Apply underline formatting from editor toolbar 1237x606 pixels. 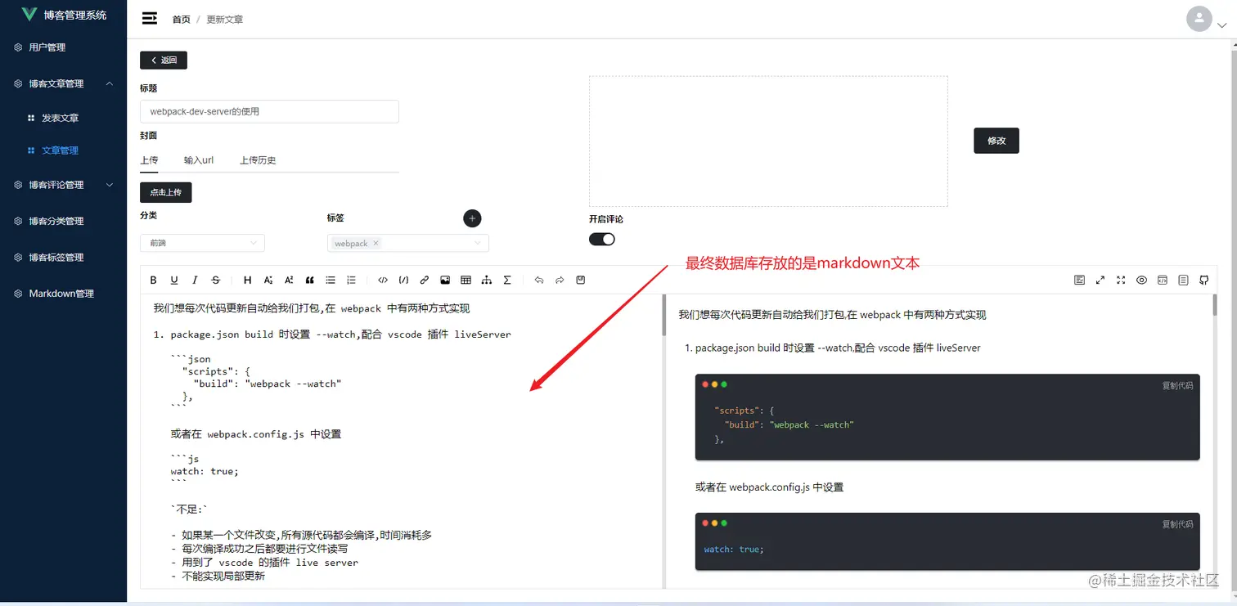(174, 281)
